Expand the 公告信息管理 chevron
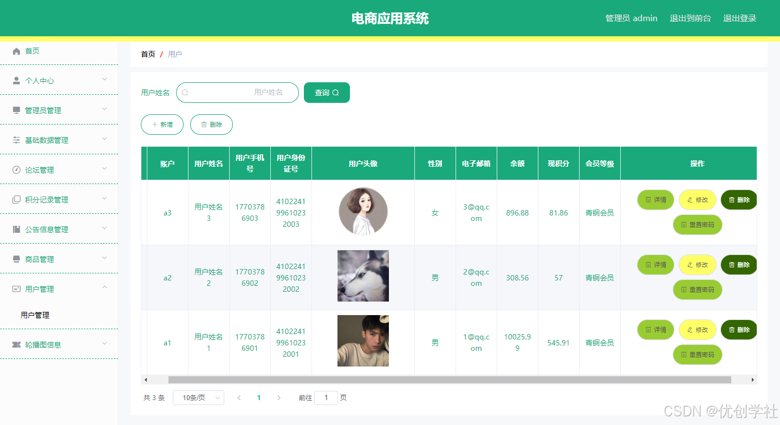 click(105, 228)
